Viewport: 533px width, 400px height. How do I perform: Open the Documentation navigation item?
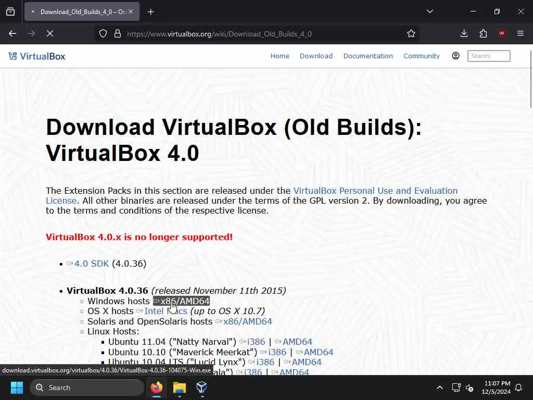[x=368, y=56]
